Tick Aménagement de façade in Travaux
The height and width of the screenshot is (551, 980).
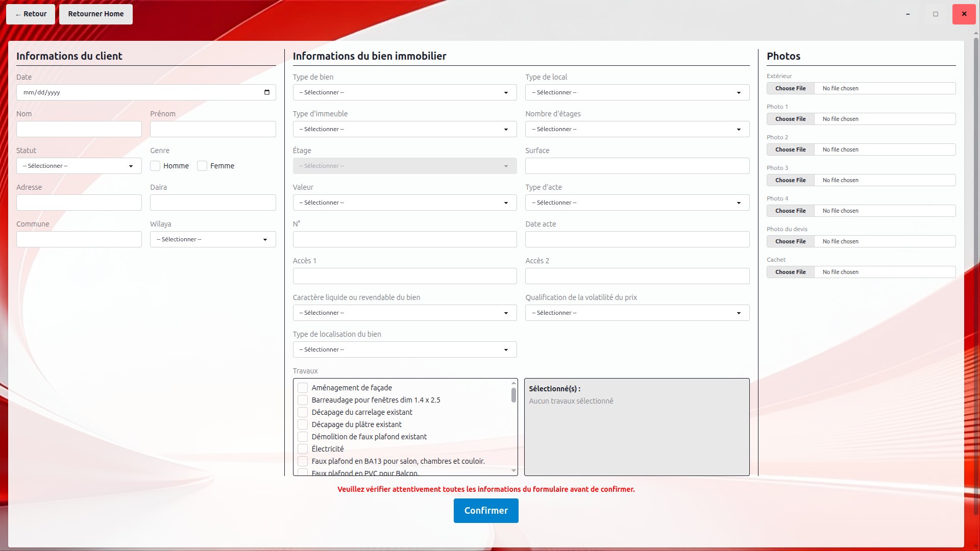click(303, 388)
